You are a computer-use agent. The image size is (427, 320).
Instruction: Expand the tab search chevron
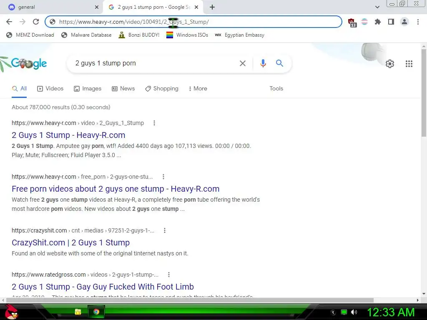(377, 7)
